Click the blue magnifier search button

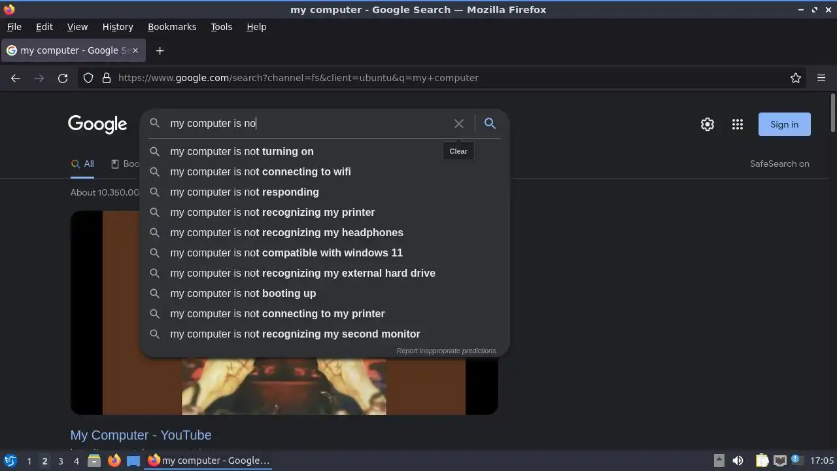click(x=490, y=124)
